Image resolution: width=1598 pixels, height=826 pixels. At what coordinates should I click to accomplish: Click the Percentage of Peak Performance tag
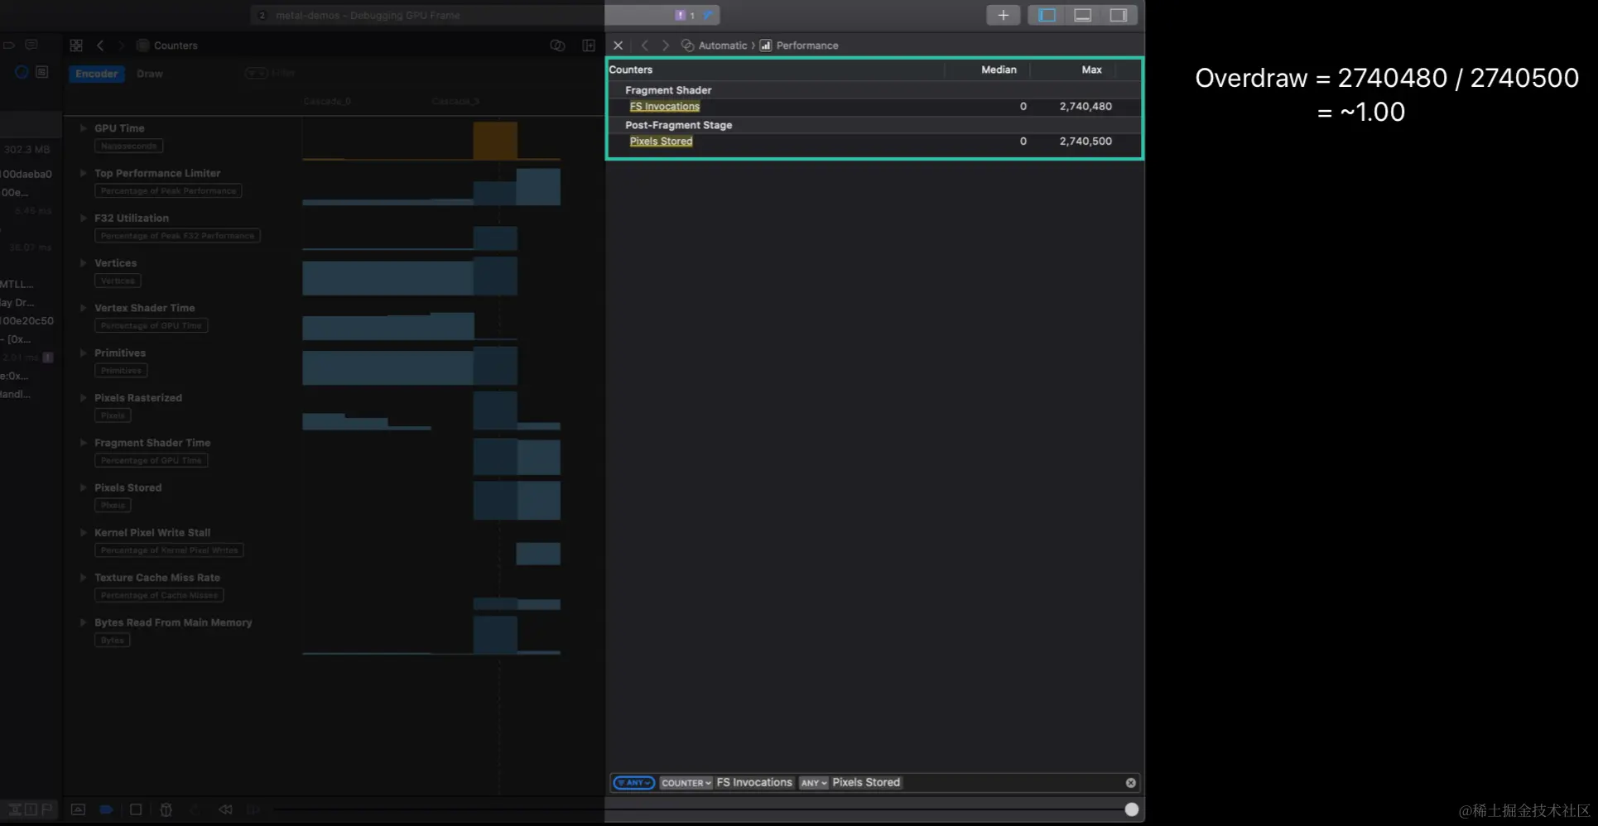[168, 191]
